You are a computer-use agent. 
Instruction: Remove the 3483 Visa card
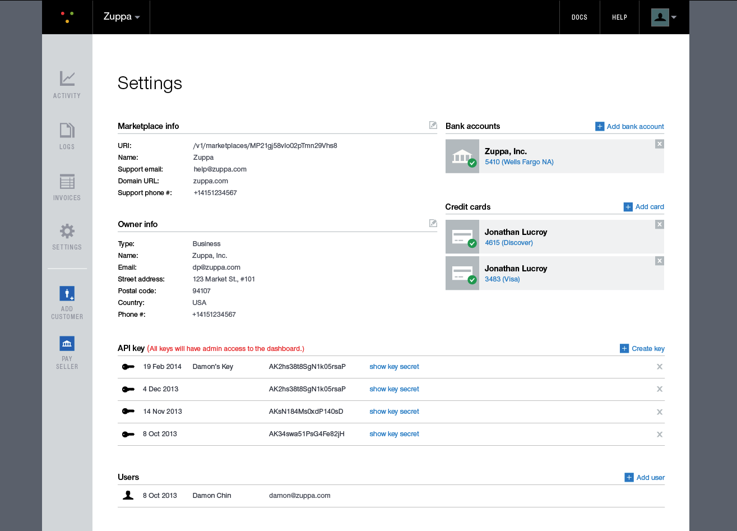[x=660, y=261]
